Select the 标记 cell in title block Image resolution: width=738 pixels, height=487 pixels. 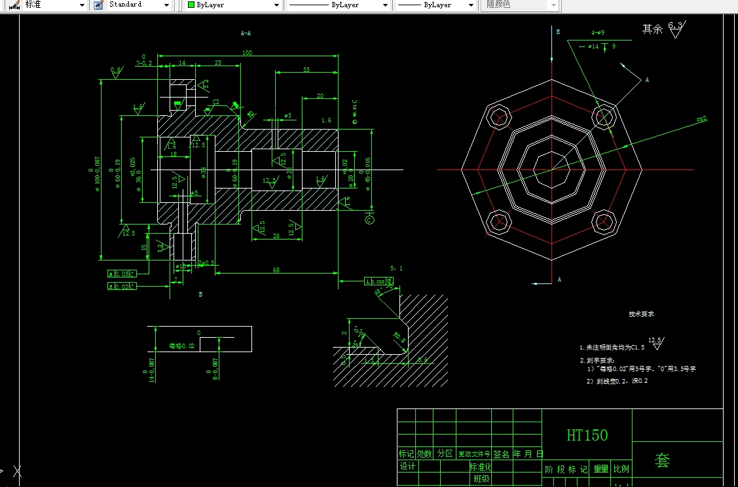click(x=406, y=454)
